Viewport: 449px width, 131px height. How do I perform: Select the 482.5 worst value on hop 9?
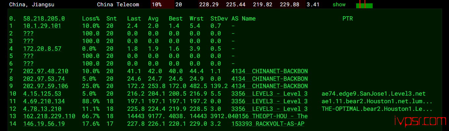(198, 86)
